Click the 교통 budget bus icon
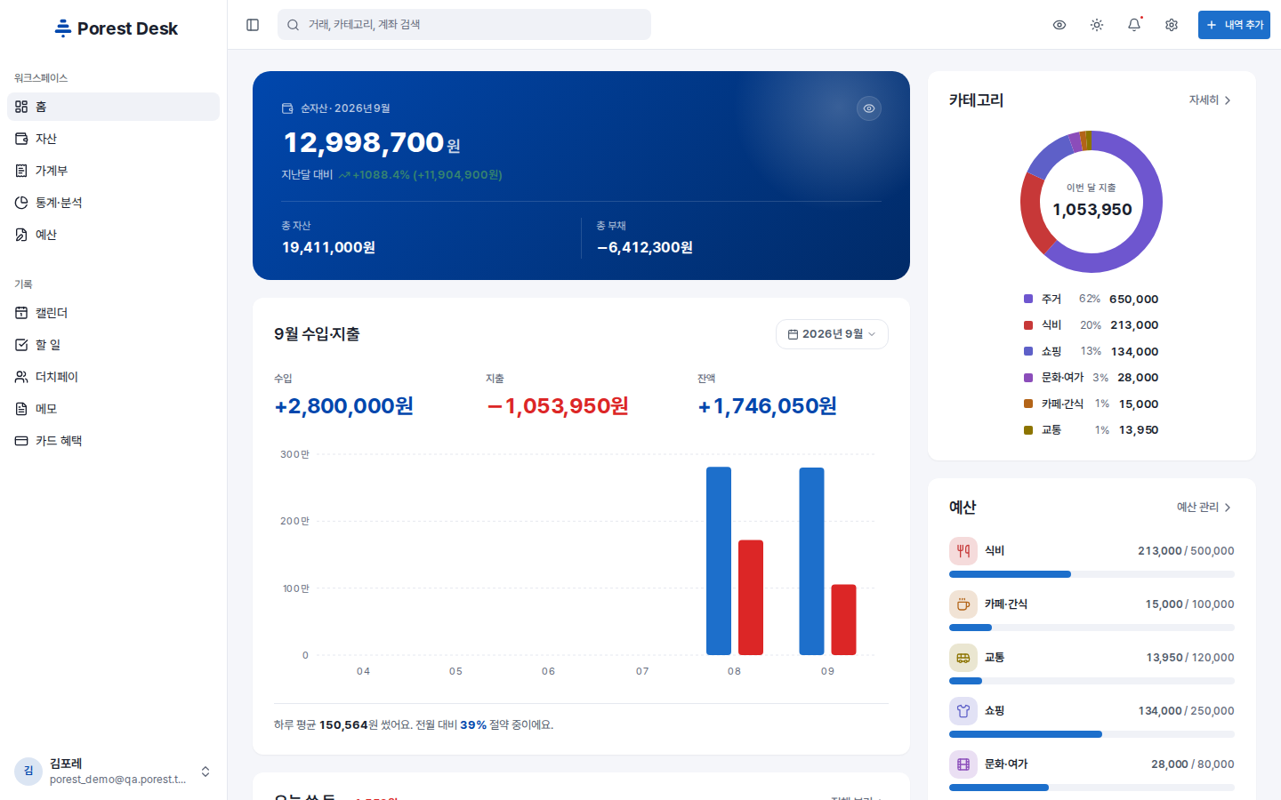This screenshot has width=1281, height=800. pos(963,658)
